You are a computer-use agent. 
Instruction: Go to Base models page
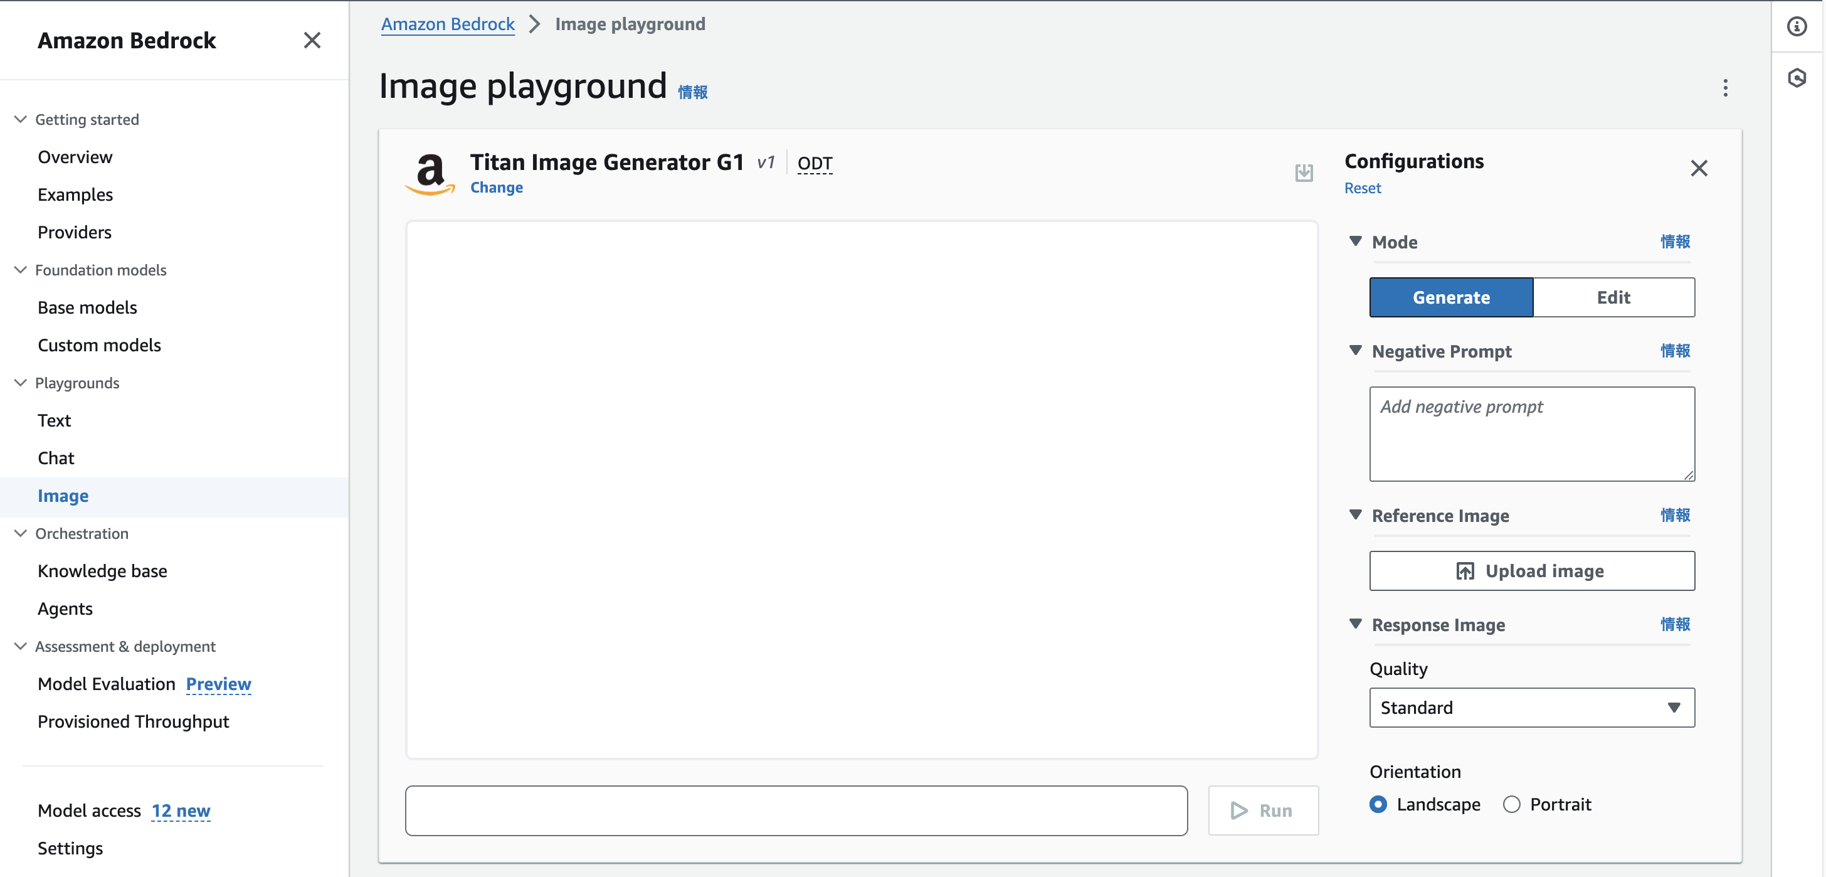(x=87, y=307)
